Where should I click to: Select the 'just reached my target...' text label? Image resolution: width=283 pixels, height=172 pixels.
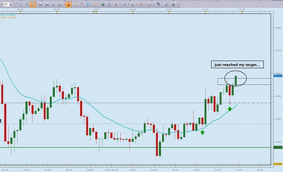(237, 65)
